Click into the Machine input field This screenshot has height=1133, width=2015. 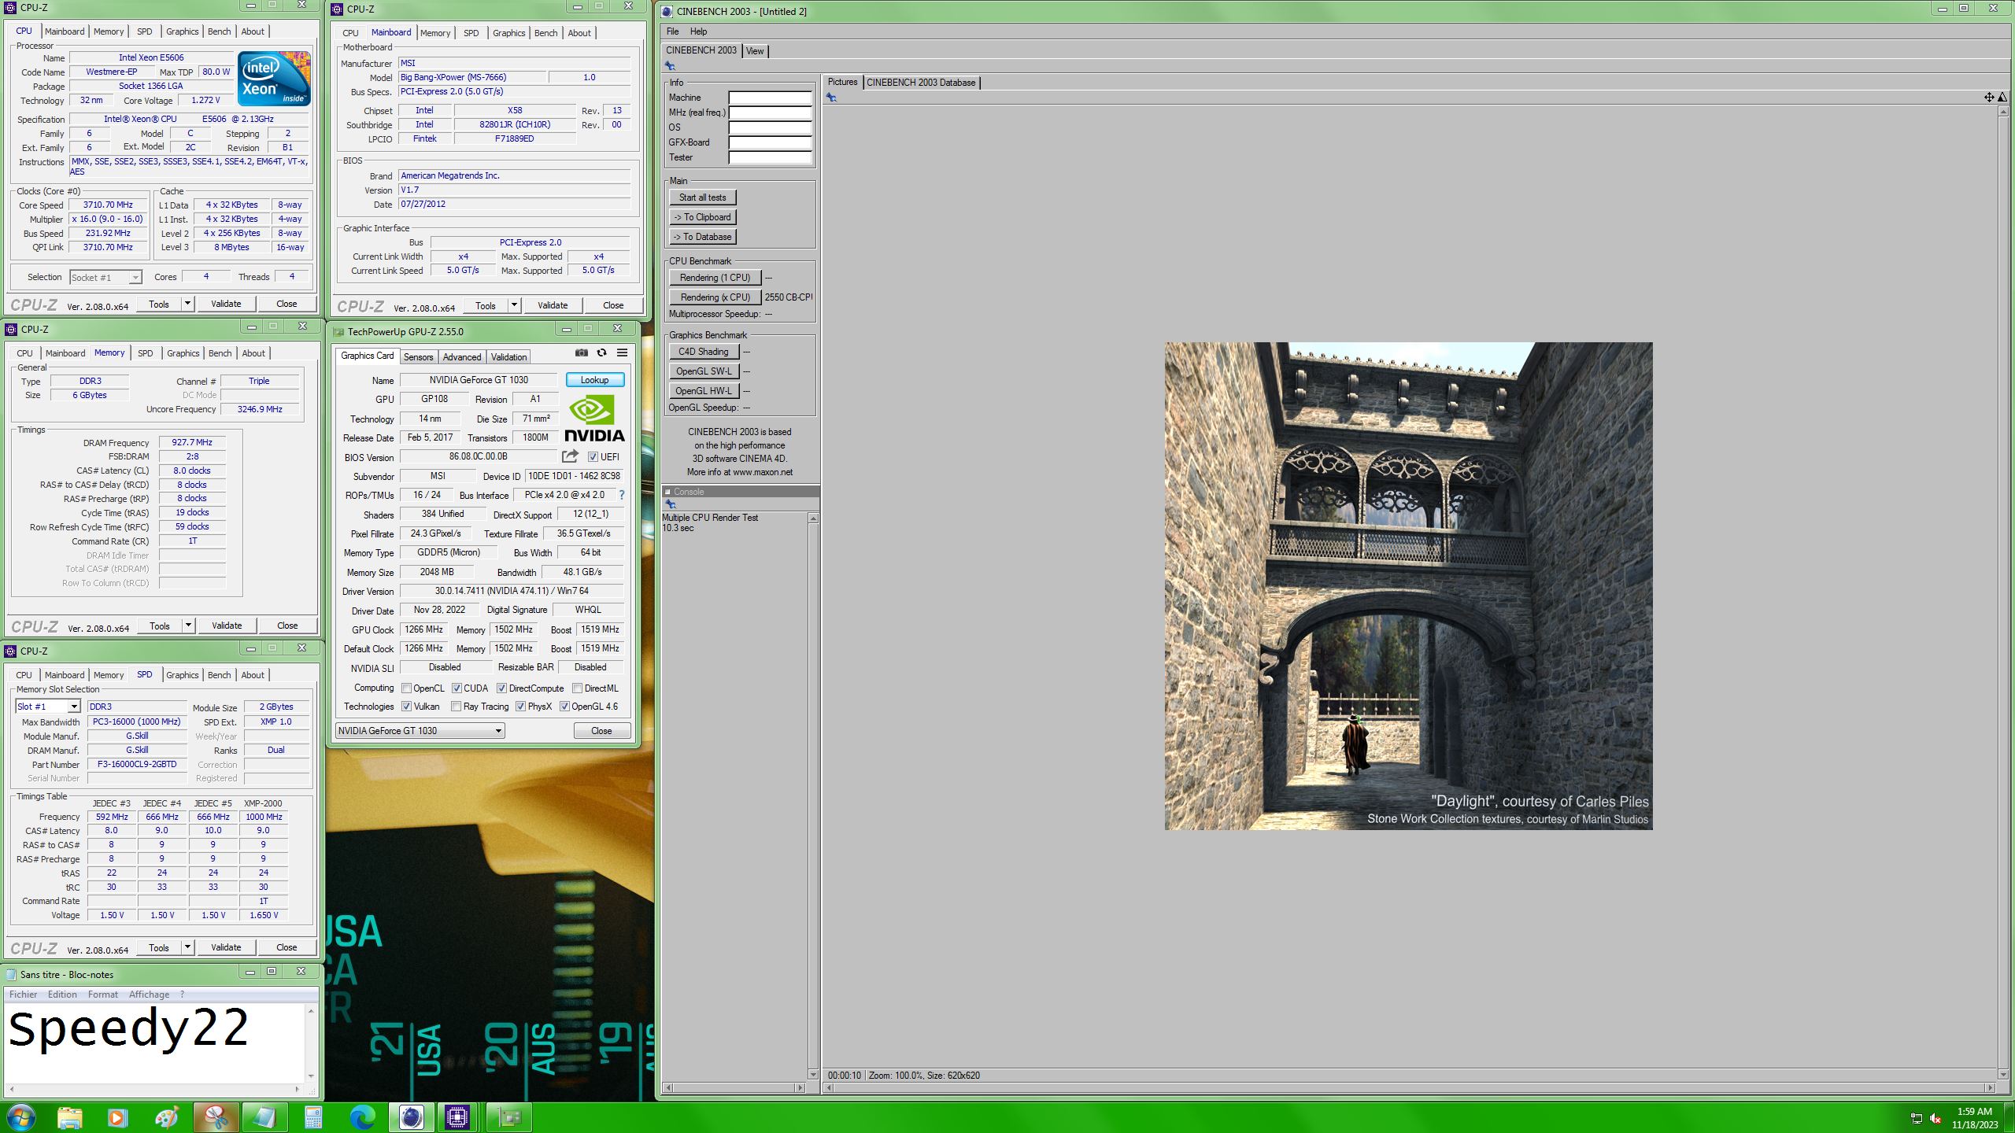pyautogui.click(x=770, y=98)
